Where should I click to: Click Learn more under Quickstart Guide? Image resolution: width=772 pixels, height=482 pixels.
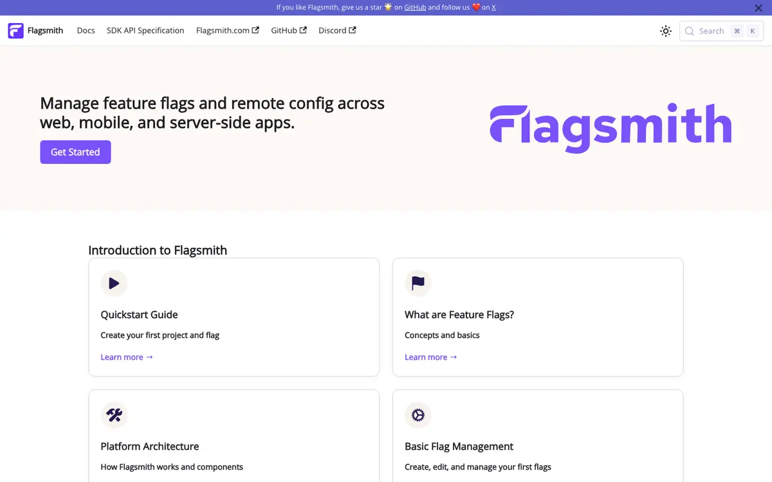(127, 357)
